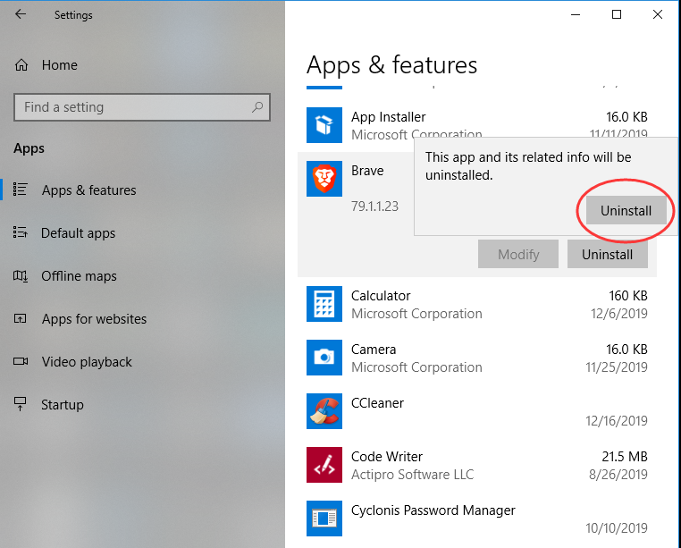Image resolution: width=681 pixels, height=548 pixels.
Task: Click the search magnifier icon
Action: [x=257, y=107]
